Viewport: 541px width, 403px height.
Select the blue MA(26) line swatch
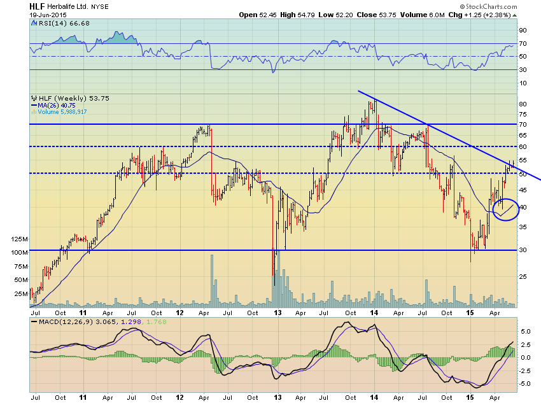point(34,105)
